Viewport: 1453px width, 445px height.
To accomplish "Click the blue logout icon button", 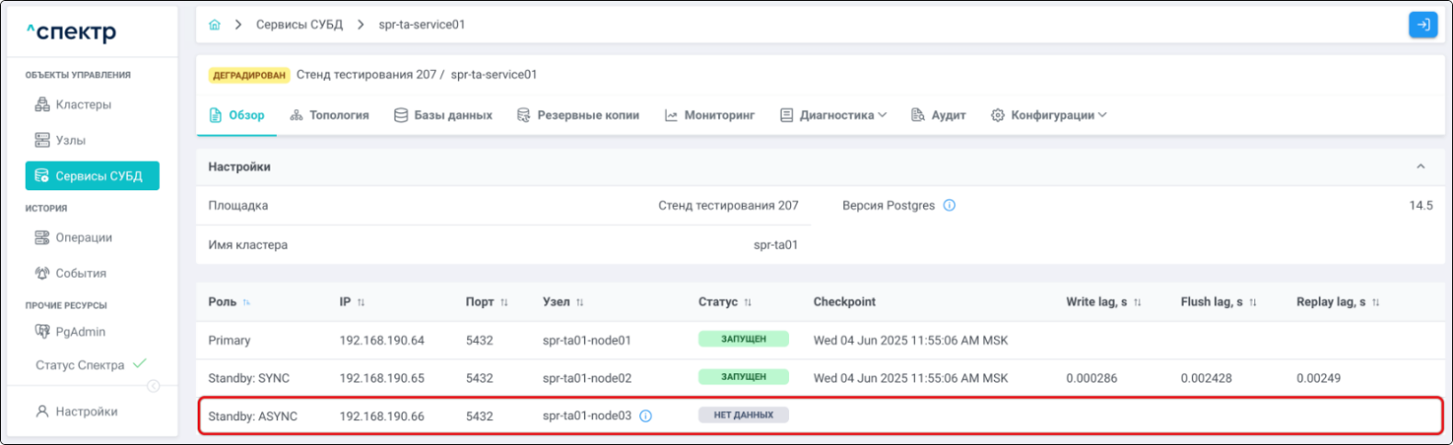I will (x=1423, y=25).
